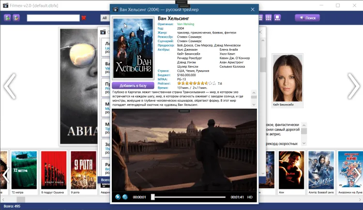Switch to list view layout icon
The width and height of the screenshot is (363, 210).
[260, 18]
